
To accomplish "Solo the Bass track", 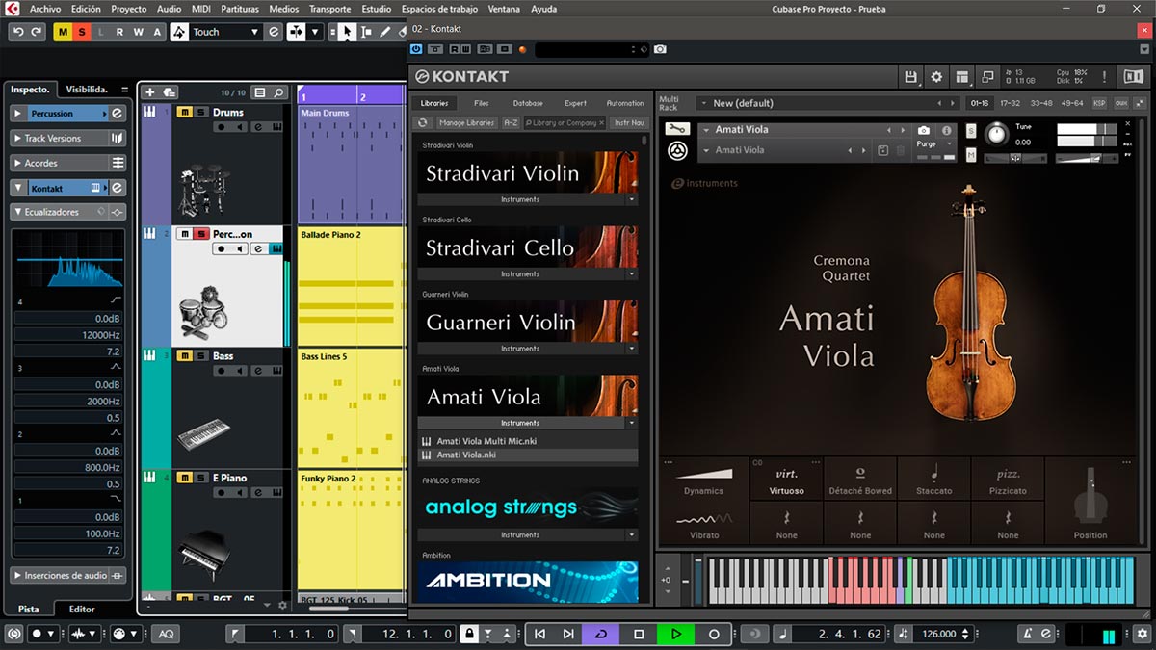I will tap(200, 356).
